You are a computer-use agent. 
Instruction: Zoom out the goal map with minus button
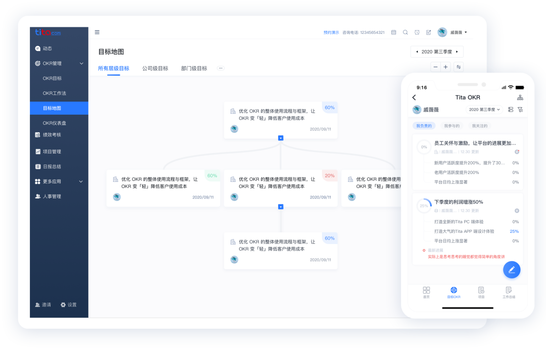pos(435,67)
